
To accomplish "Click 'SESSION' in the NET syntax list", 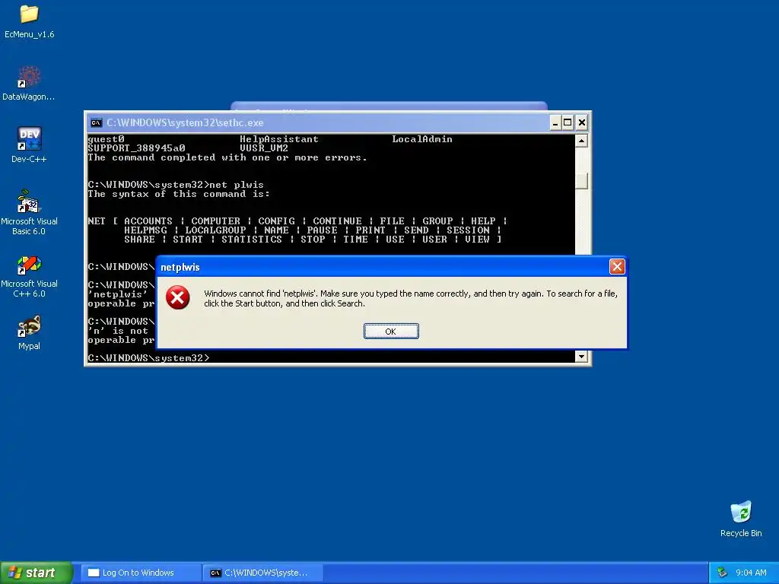I will pos(468,230).
